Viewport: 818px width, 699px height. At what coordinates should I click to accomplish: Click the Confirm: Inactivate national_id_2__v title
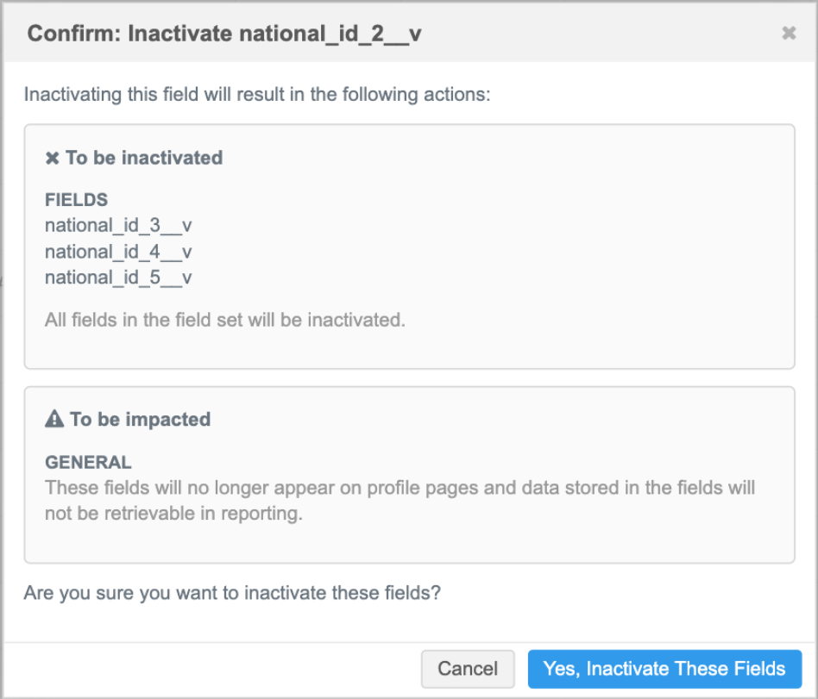click(x=224, y=34)
